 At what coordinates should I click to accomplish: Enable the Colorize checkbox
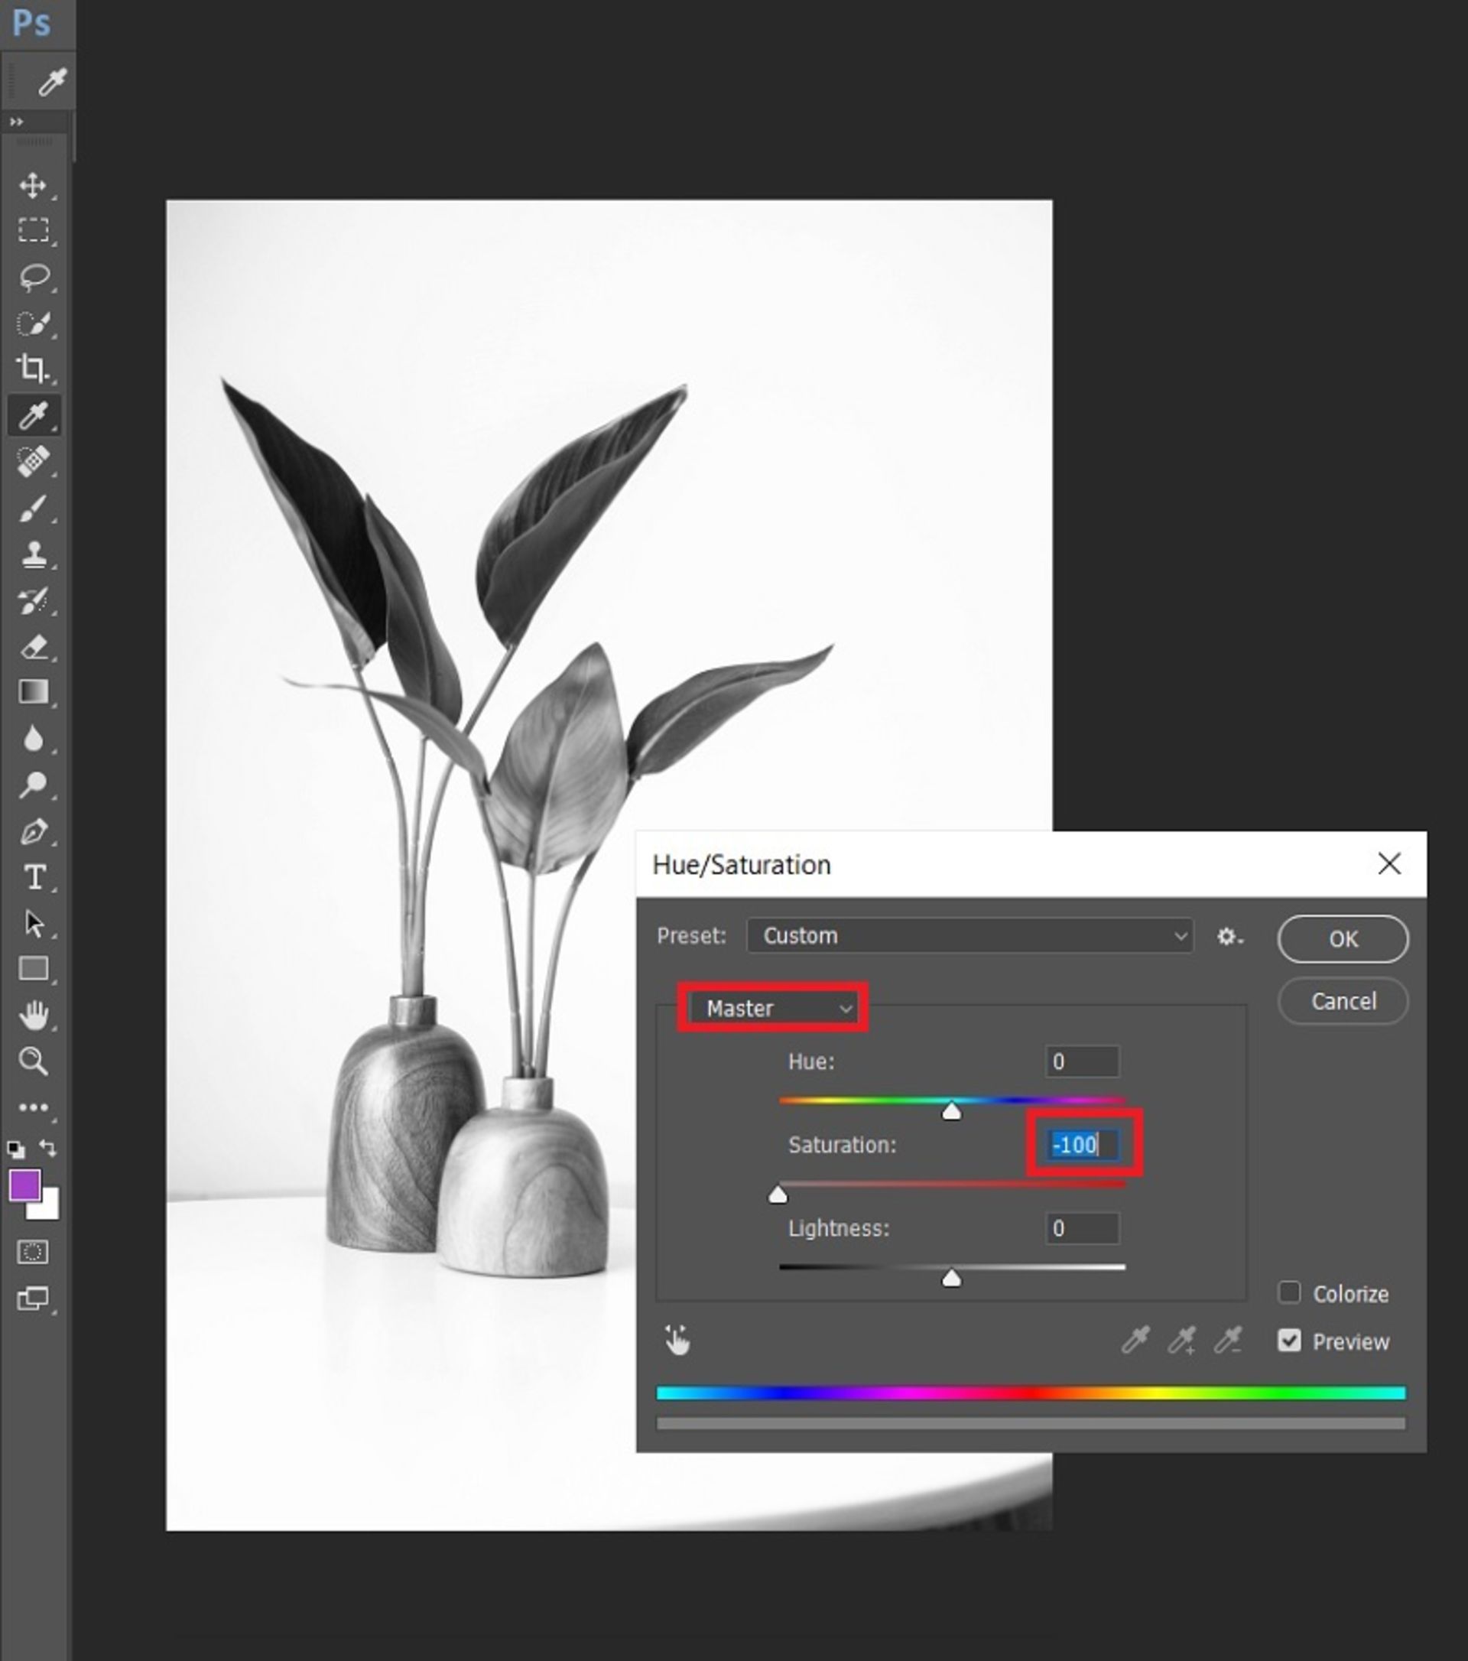pyautogui.click(x=1288, y=1294)
